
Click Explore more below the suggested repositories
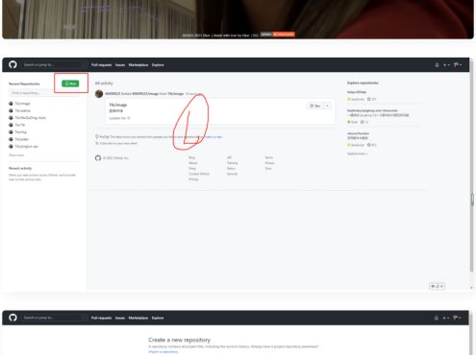coord(358,154)
